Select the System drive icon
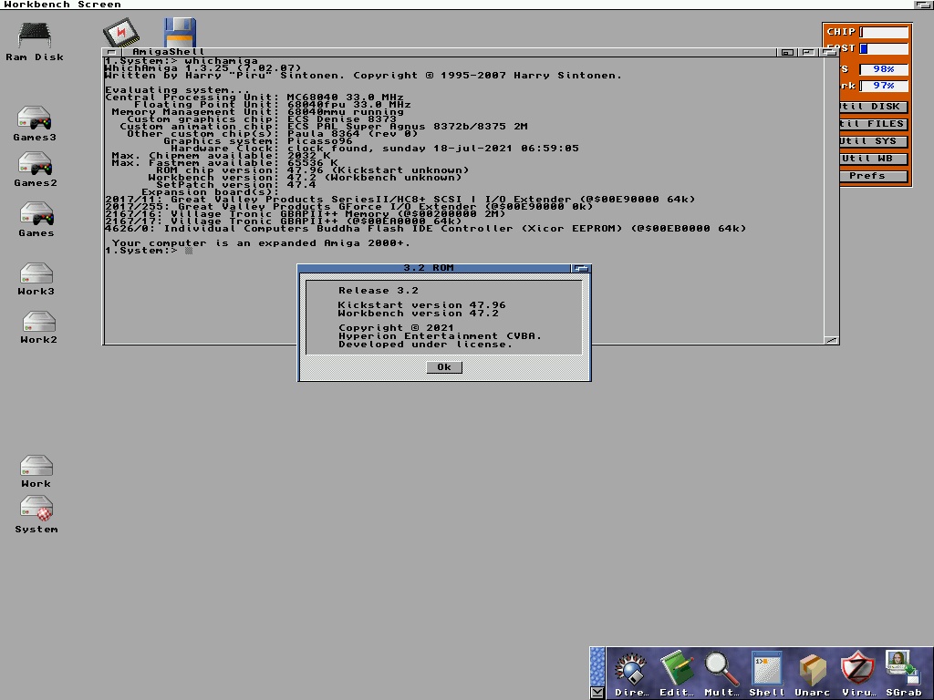The height and width of the screenshot is (700, 934). click(x=36, y=515)
